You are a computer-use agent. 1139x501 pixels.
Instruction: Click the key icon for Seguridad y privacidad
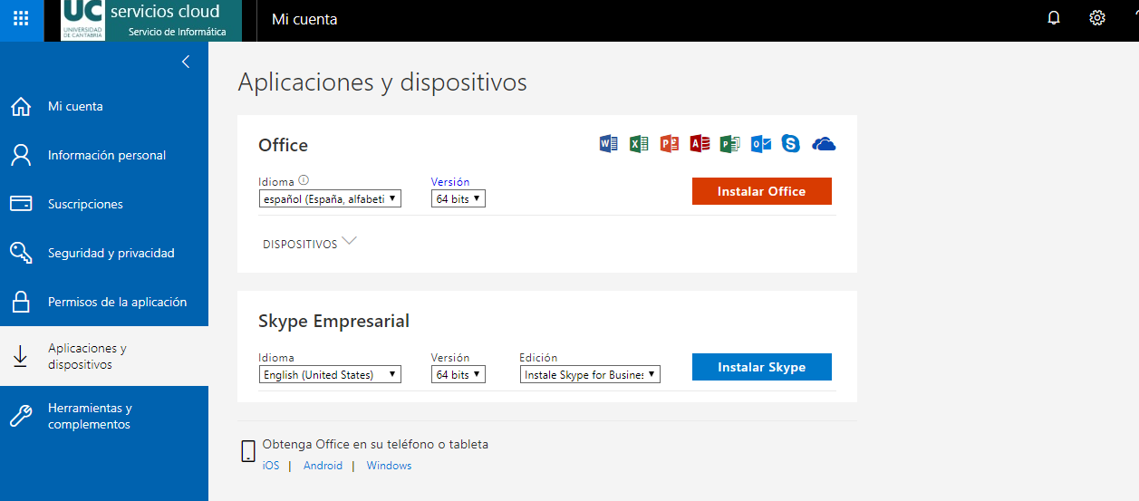[21, 253]
